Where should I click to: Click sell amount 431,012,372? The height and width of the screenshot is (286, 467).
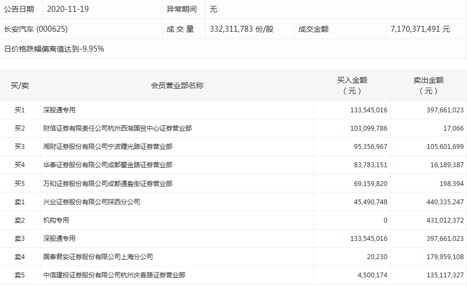445,220
